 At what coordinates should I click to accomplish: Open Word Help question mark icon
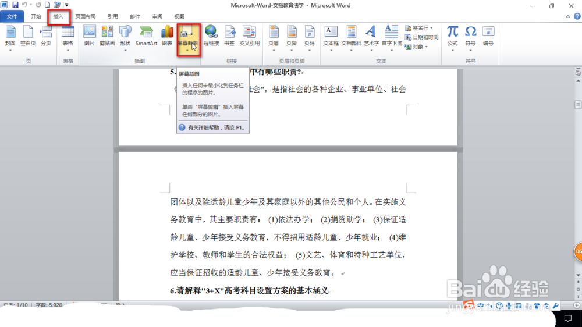(577, 16)
